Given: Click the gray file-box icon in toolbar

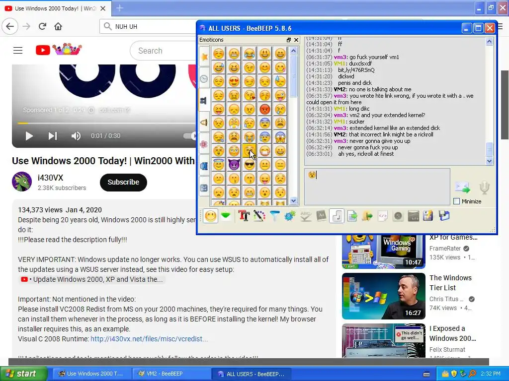Looking at the screenshot, I should (413, 216).
